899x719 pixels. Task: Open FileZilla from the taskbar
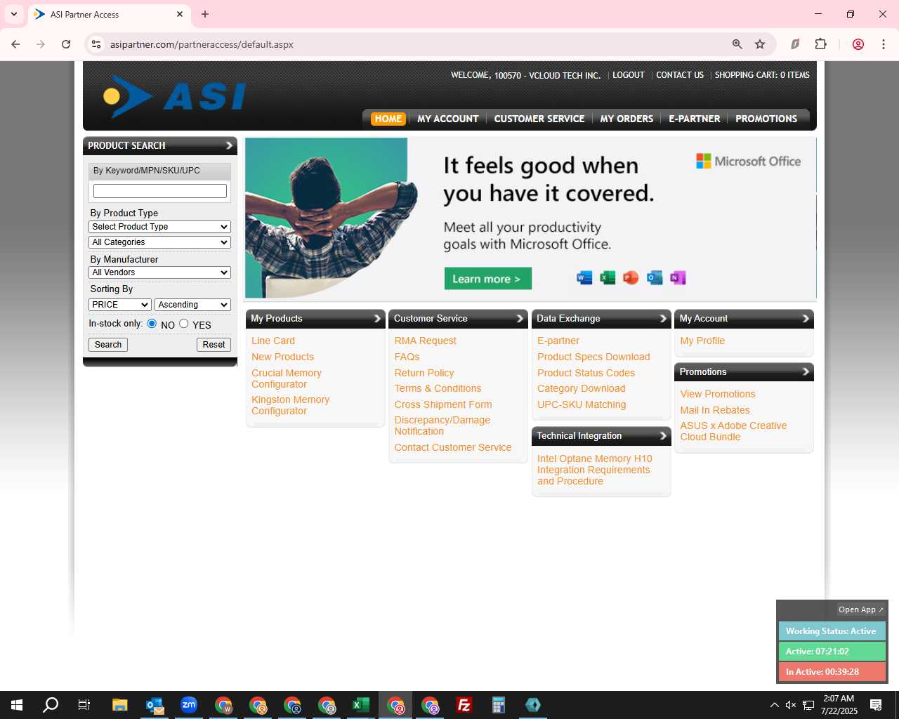(464, 705)
